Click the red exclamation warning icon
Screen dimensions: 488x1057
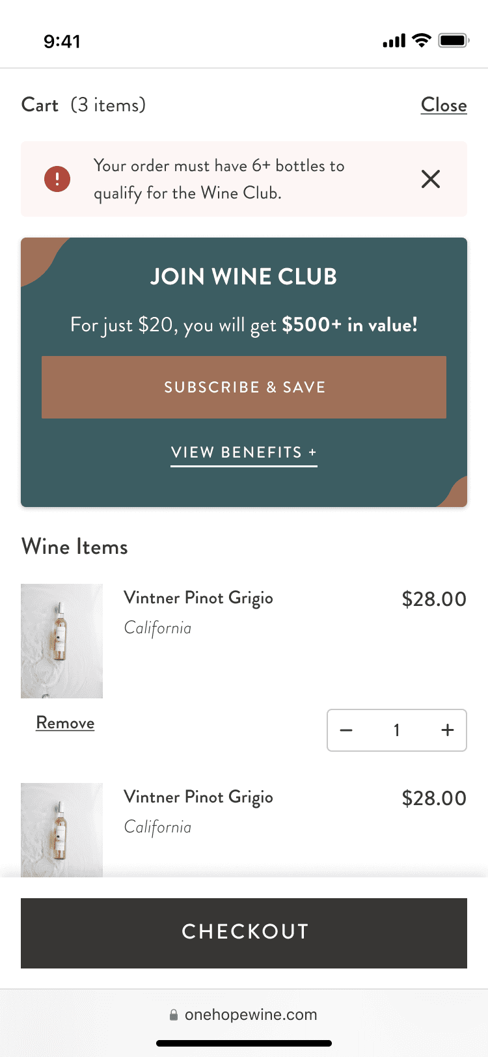coord(57,179)
